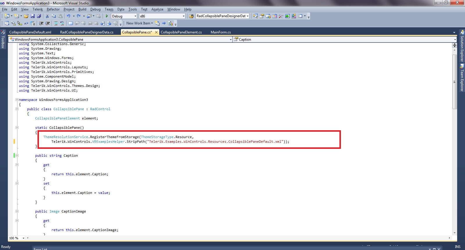Click the Add New Item icon

[17, 16]
